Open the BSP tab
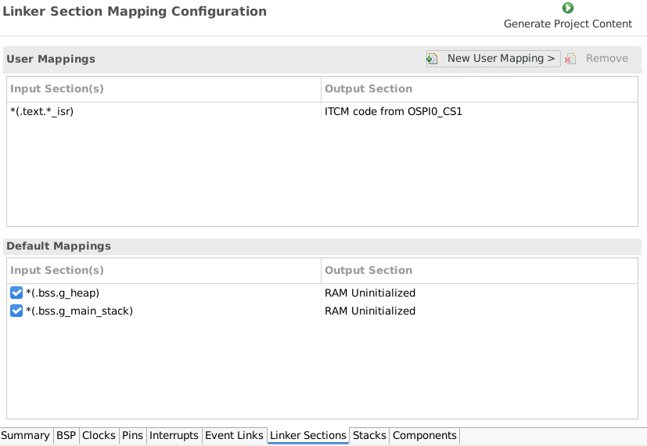The image size is (647, 446). pyautogui.click(x=66, y=436)
